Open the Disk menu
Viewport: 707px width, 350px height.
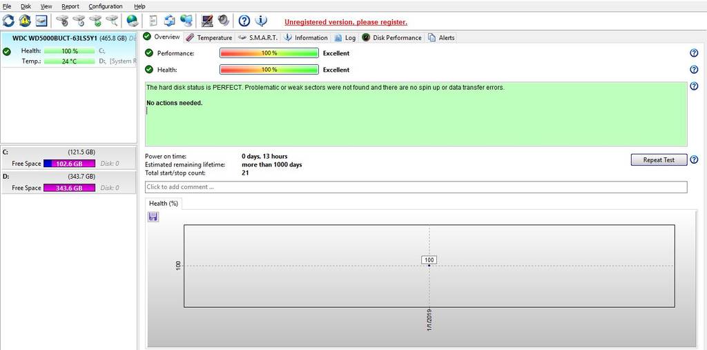coord(26,6)
